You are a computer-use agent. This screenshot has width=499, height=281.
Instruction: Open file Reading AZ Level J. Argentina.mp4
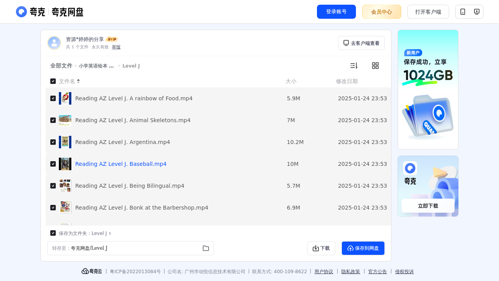123,142
